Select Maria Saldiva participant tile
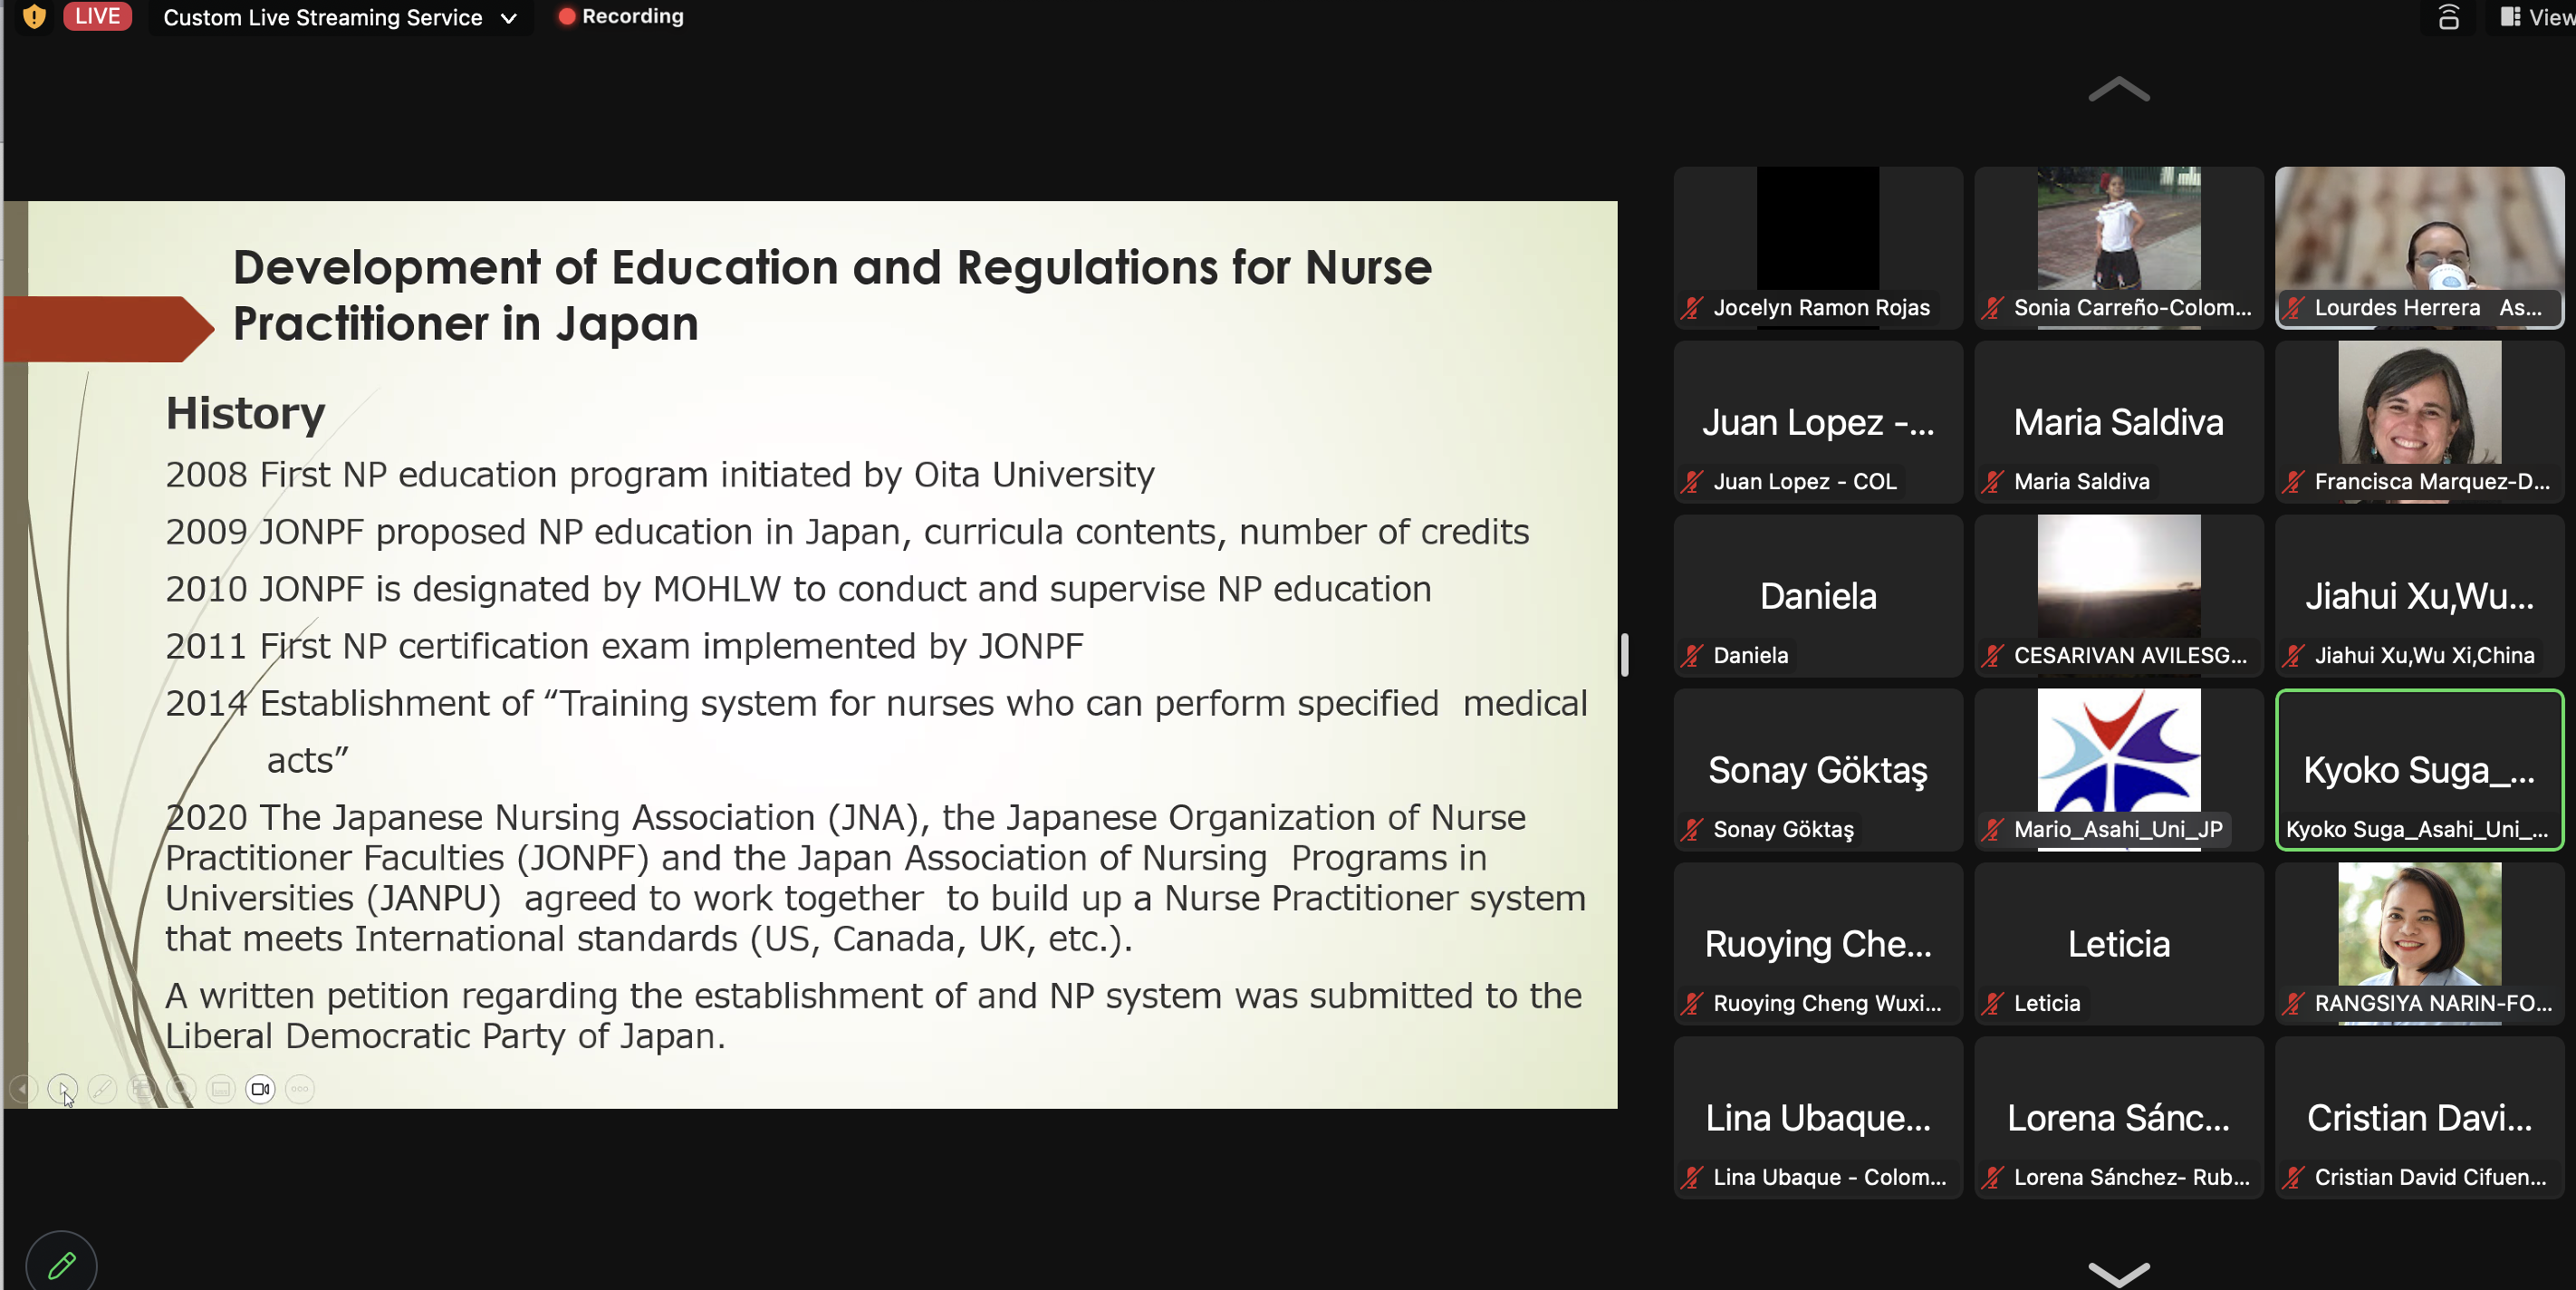Image resolution: width=2576 pixels, height=1290 pixels. pyautogui.click(x=2119, y=421)
